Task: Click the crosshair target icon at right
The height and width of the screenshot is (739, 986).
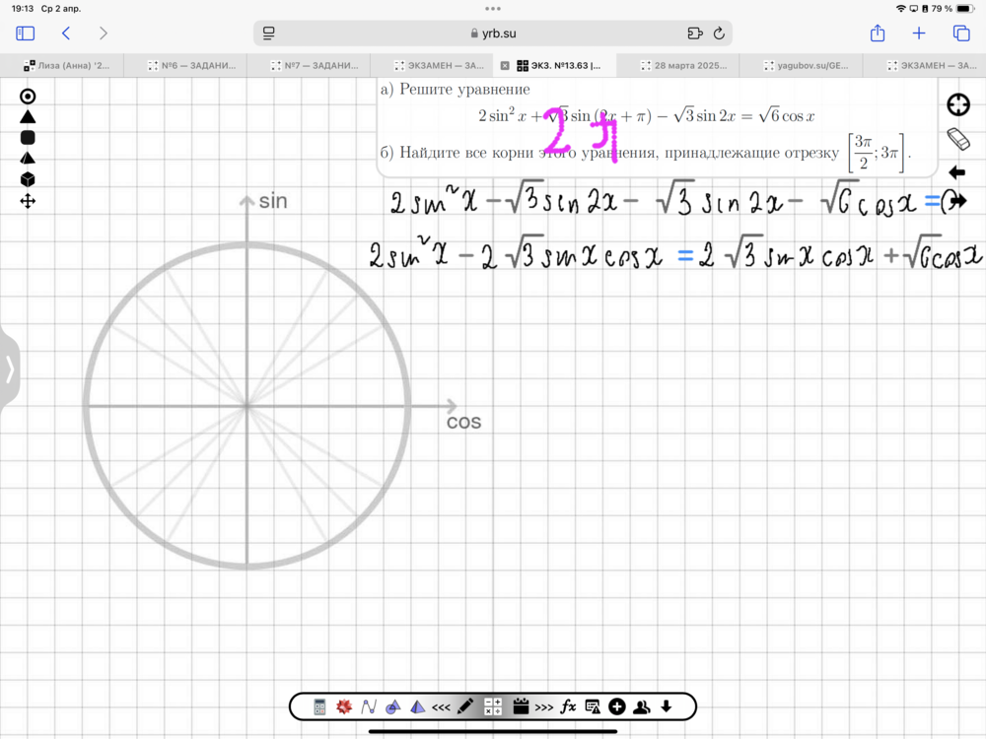Action: [957, 105]
